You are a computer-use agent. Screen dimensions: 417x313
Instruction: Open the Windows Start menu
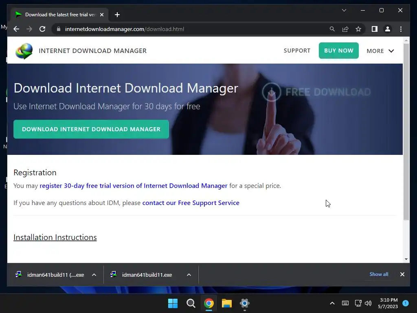click(x=173, y=303)
